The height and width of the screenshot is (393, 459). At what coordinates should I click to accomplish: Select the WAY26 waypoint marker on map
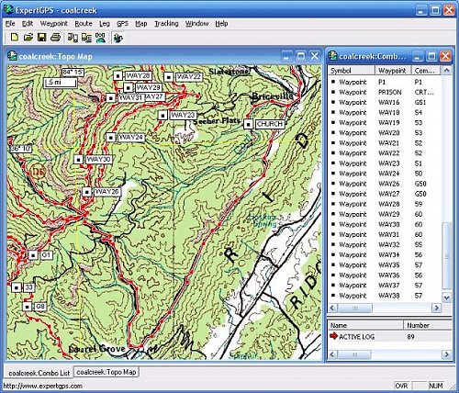click(x=87, y=192)
